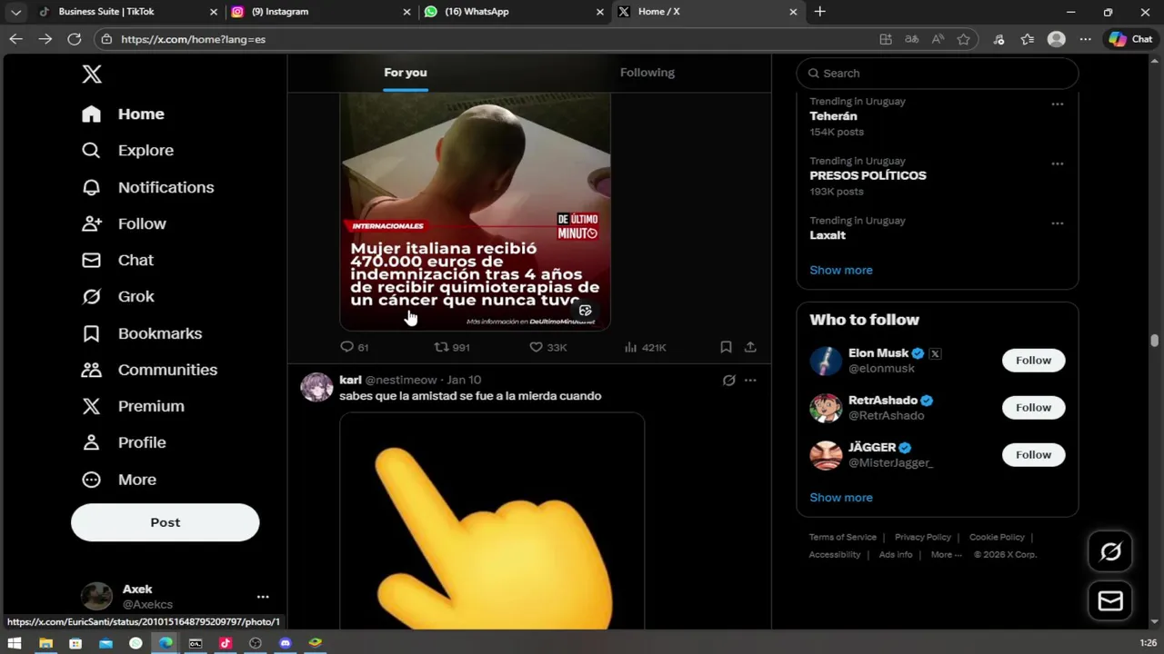Expand the browser tab list dropdown
Screen dimensions: 1164x654
(15, 12)
